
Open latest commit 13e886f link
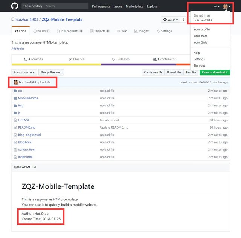(203, 82)
